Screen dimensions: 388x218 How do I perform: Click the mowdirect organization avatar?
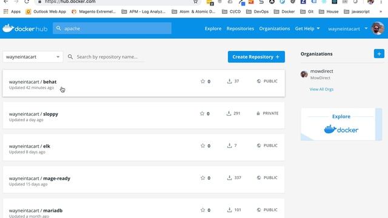(304, 74)
